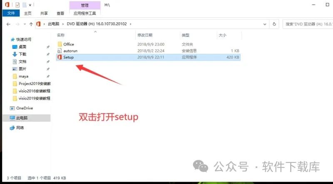Open 快速访问 in the navigation pane
The height and width of the screenshot is (184, 333).
pyautogui.click(x=24, y=39)
